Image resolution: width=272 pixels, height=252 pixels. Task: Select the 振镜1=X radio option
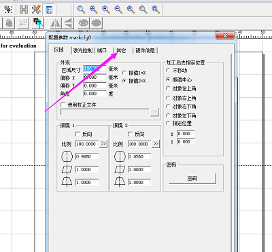[124, 73]
